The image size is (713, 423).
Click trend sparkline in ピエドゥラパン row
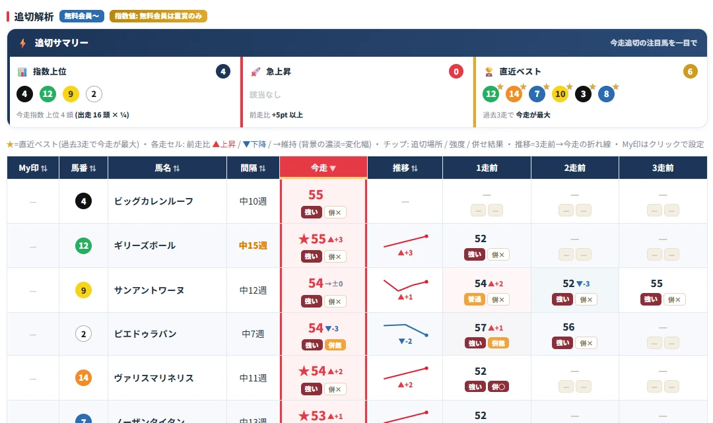coord(405,330)
